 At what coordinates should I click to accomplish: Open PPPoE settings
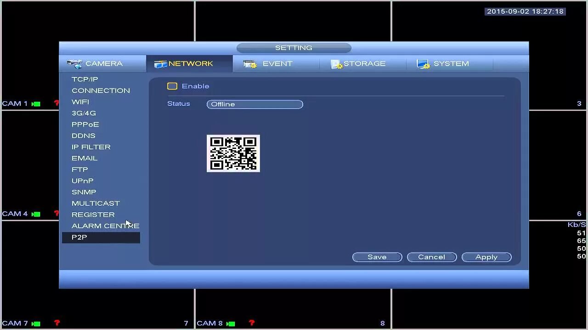point(85,125)
